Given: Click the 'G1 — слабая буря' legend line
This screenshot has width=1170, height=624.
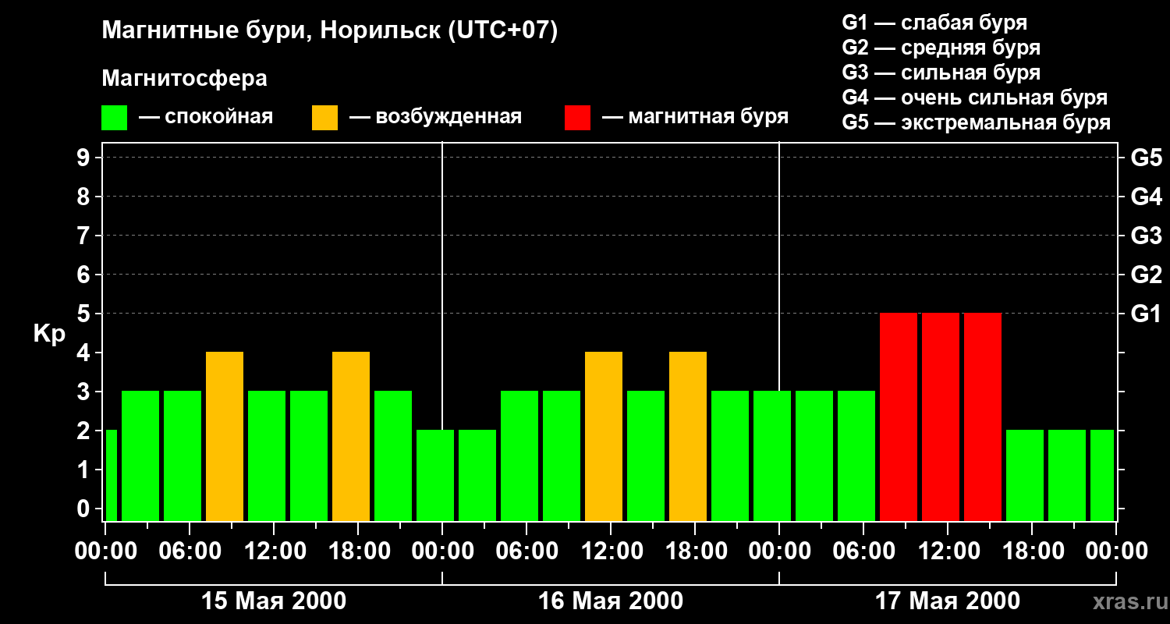Looking at the screenshot, I should (934, 22).
